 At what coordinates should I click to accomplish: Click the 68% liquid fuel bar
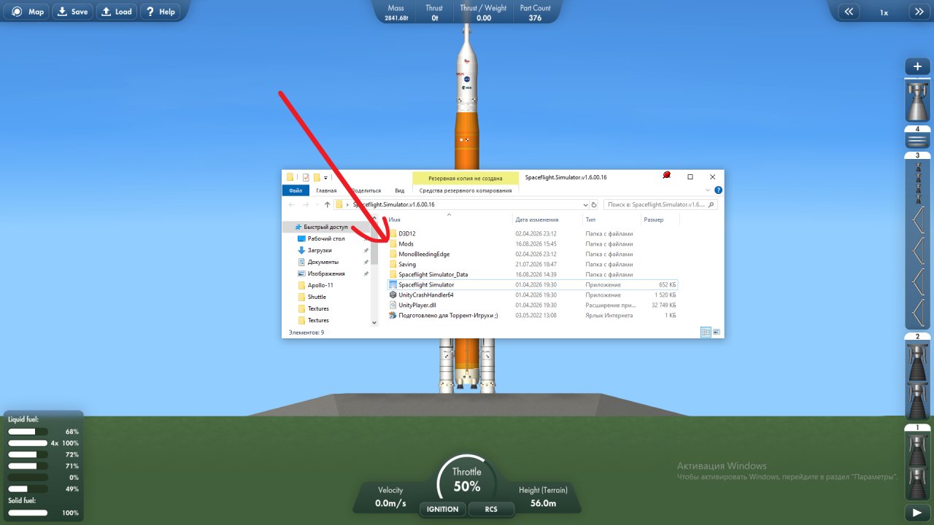(27, 432)
